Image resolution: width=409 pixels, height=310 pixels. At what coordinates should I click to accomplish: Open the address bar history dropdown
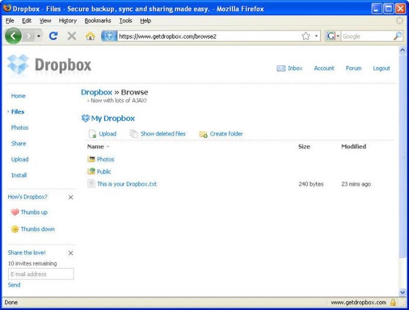click(x=316, y=36)
